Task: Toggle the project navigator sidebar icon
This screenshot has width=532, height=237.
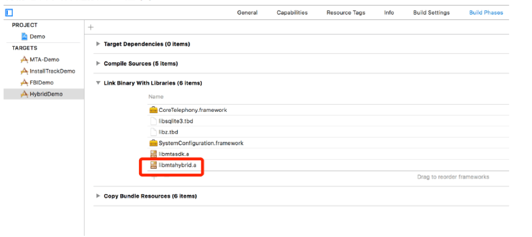Action: tap(9, 12)
